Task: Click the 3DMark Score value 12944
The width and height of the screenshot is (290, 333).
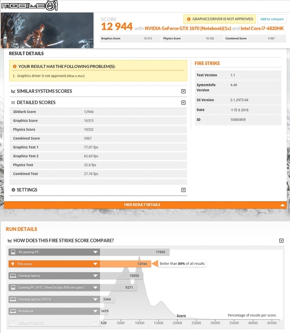Action: pos(89,112)
